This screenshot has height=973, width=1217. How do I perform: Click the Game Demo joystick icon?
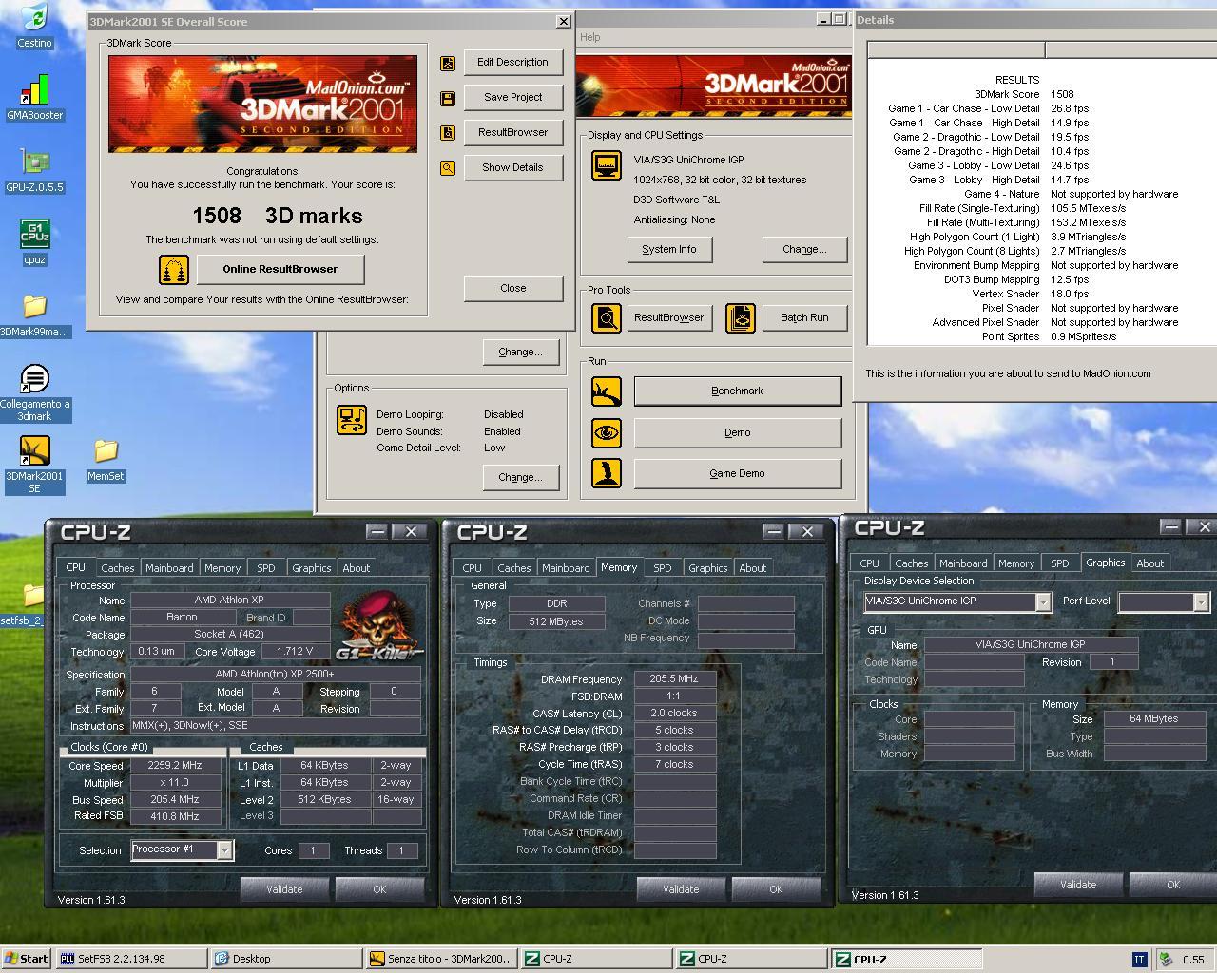[x=607, y=473]
